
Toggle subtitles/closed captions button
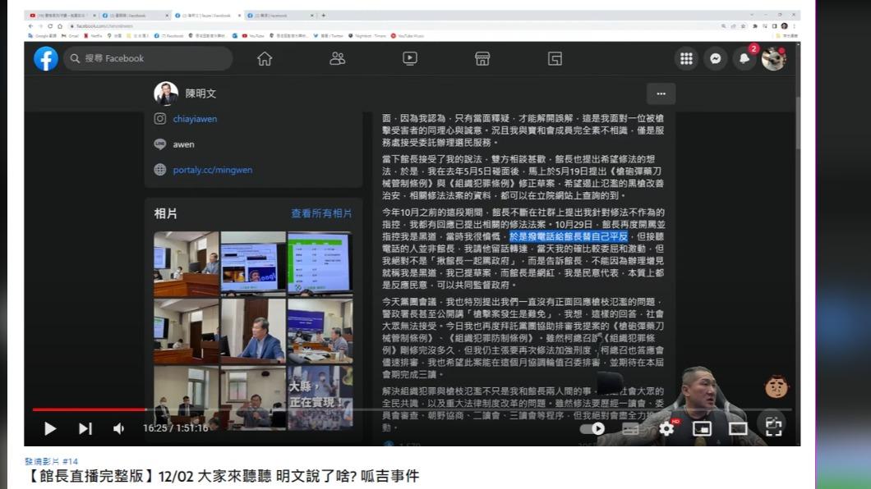pyautogui.click(x=630, y=428)
